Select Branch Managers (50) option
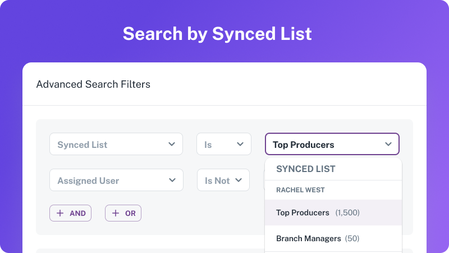 [x=333, y=238]
